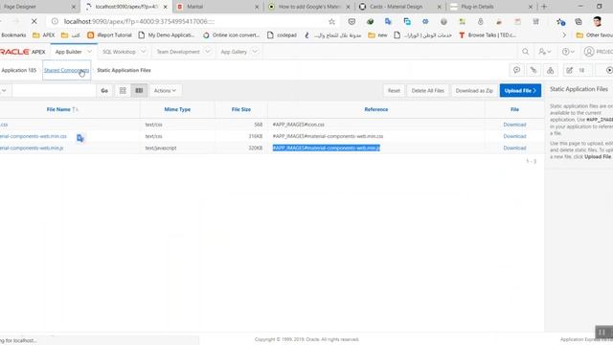Sort by the Mime Type column header
This screenshot has width=613, height=345.
tap(177, 109)
